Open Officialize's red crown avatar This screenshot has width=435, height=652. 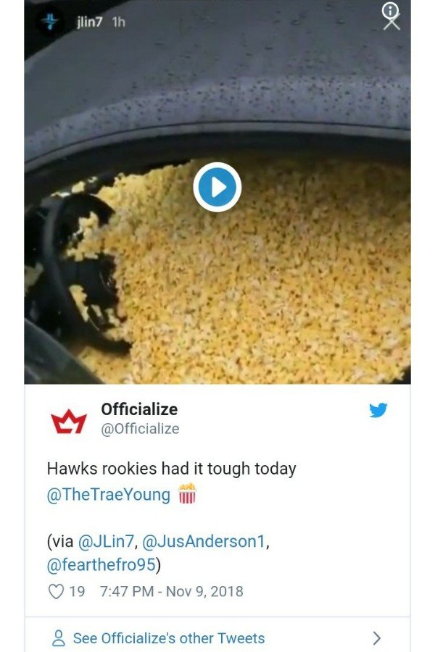click(x=69, y=421)
